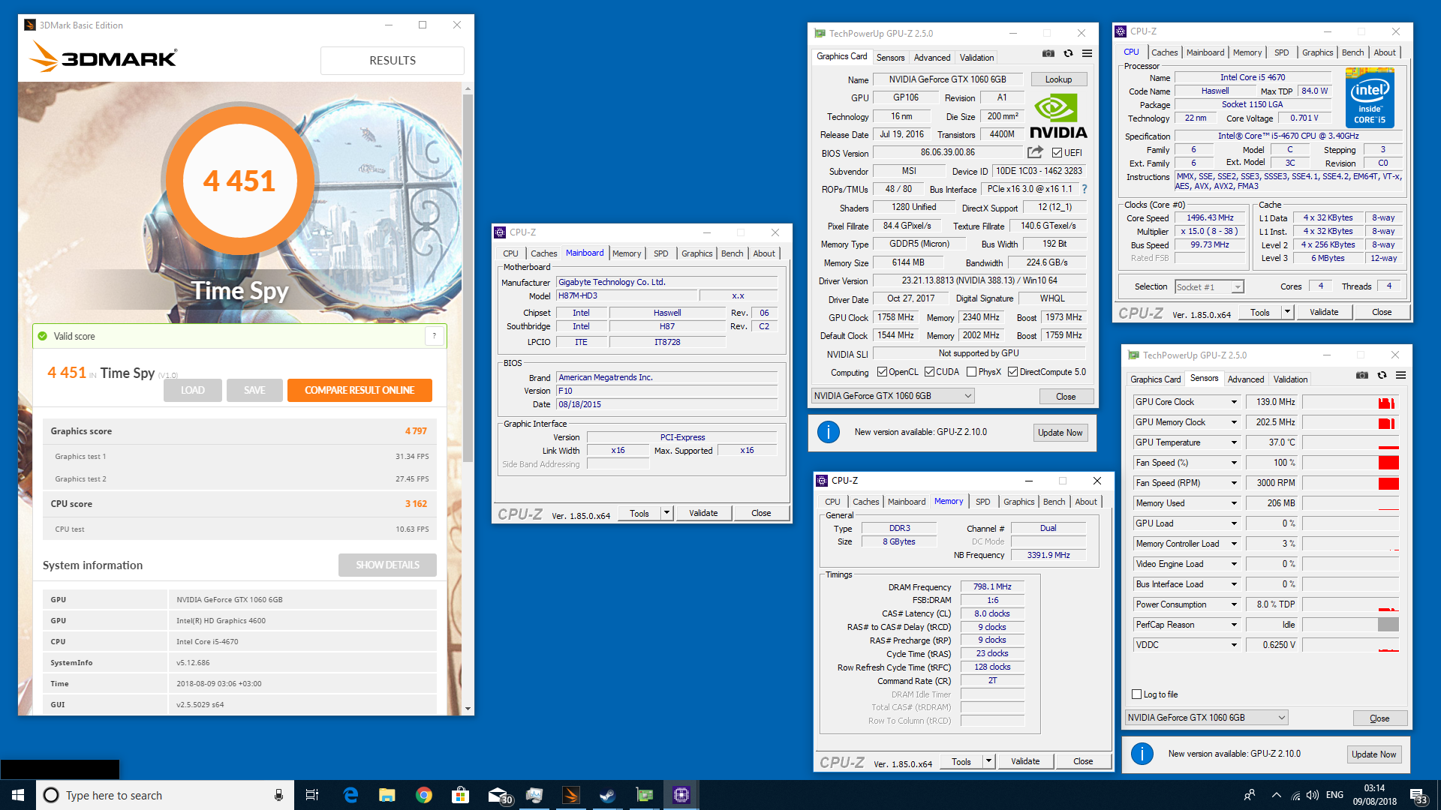Click Task View icon on taskbar
This screenshot has height=810, width=1441.
tap(312, 795)
